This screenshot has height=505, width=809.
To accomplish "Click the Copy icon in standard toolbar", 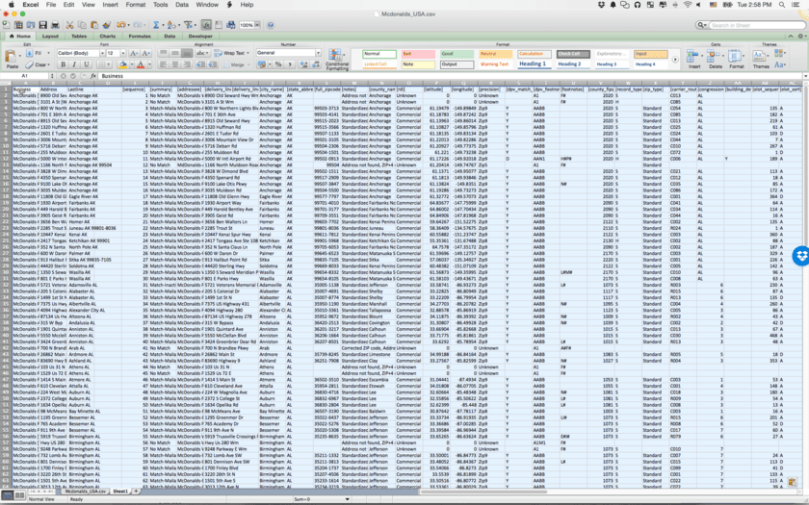I will click(x=82, y=25).
